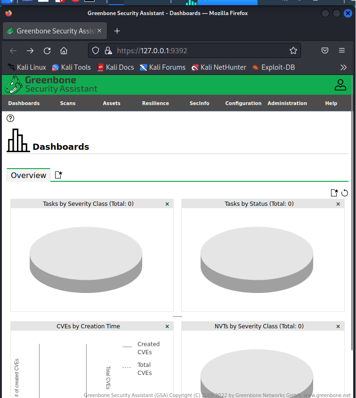Open Kali Forums bookmark

[x=162, y=67]
